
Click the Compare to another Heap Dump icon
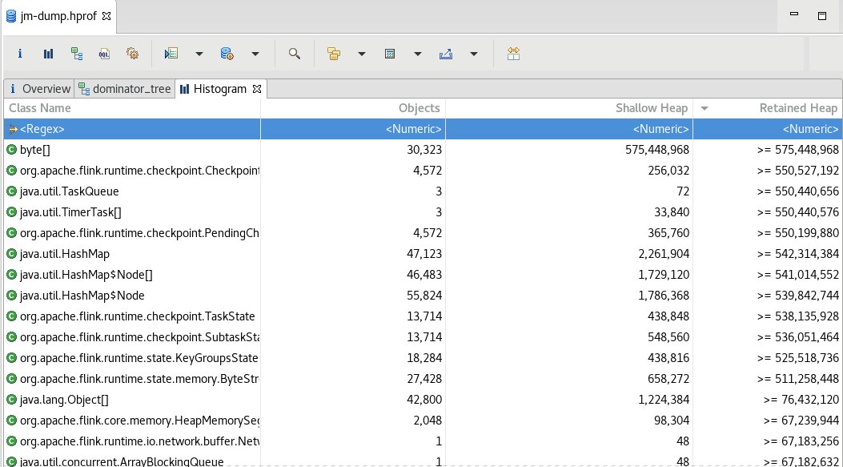pyautogui.click(x=513, y=54)
